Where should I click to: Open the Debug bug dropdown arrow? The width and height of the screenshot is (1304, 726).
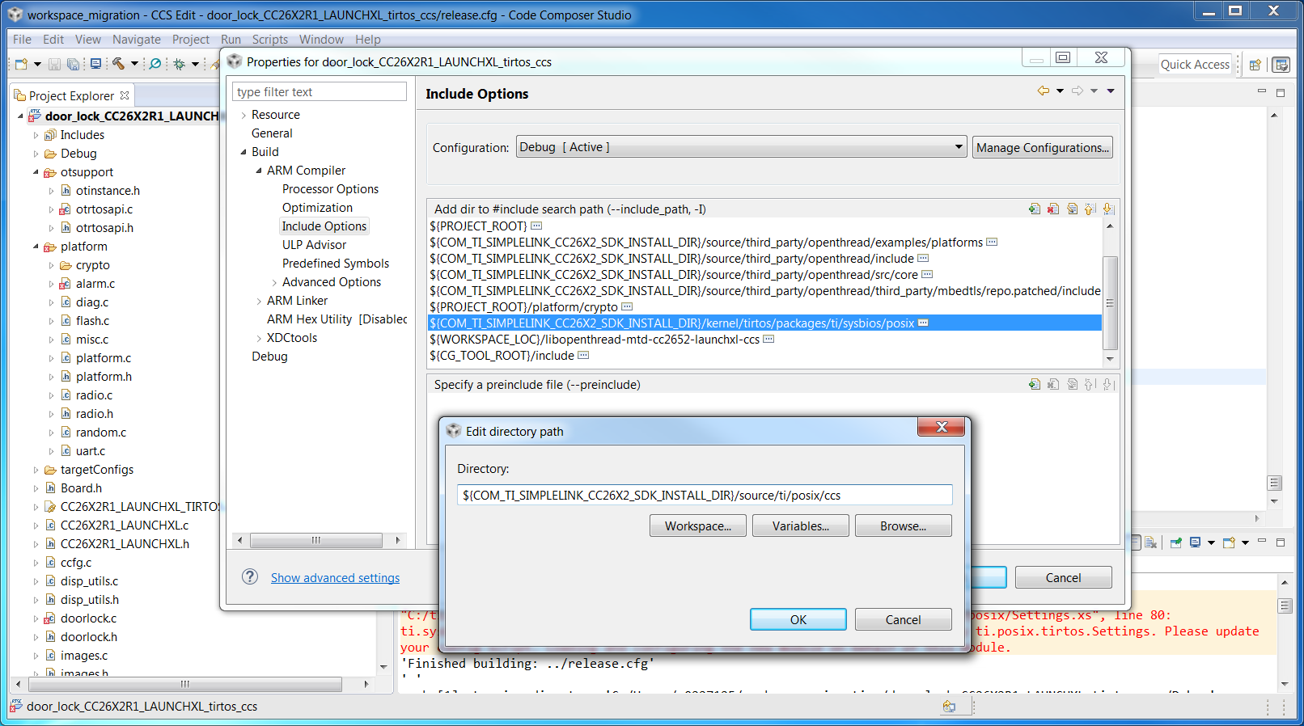pos(195,64)
